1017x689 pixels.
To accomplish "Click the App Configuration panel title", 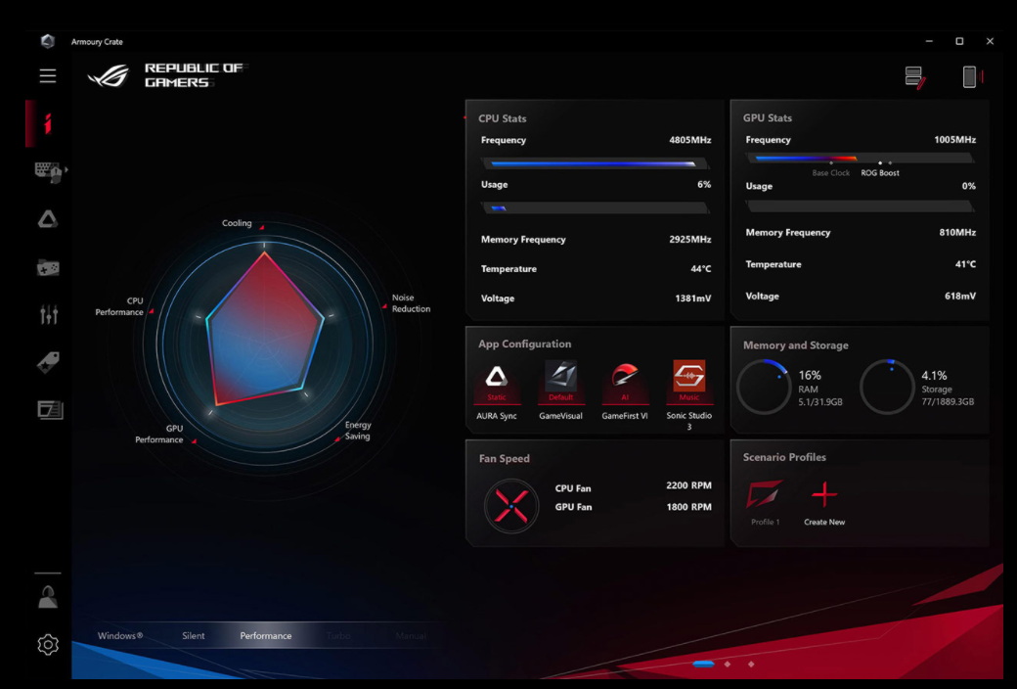I will 525,344.
